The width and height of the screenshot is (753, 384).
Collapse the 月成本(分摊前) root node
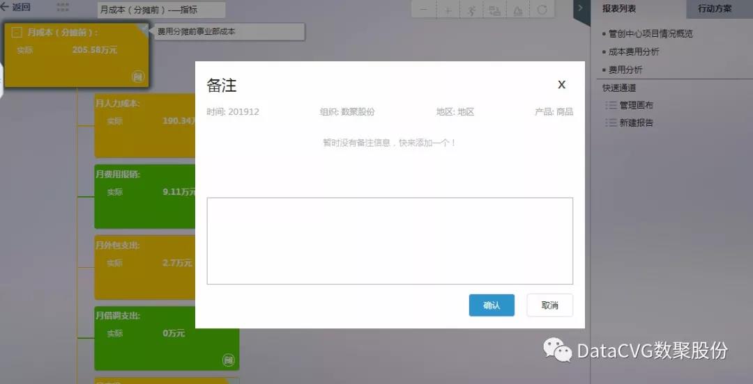[17, 32]
